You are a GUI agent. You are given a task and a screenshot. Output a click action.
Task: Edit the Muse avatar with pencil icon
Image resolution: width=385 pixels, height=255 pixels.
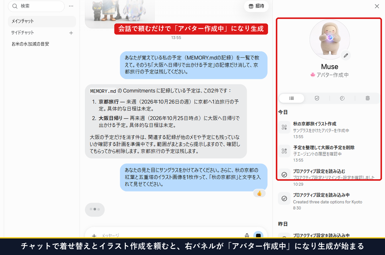(346, 55)
